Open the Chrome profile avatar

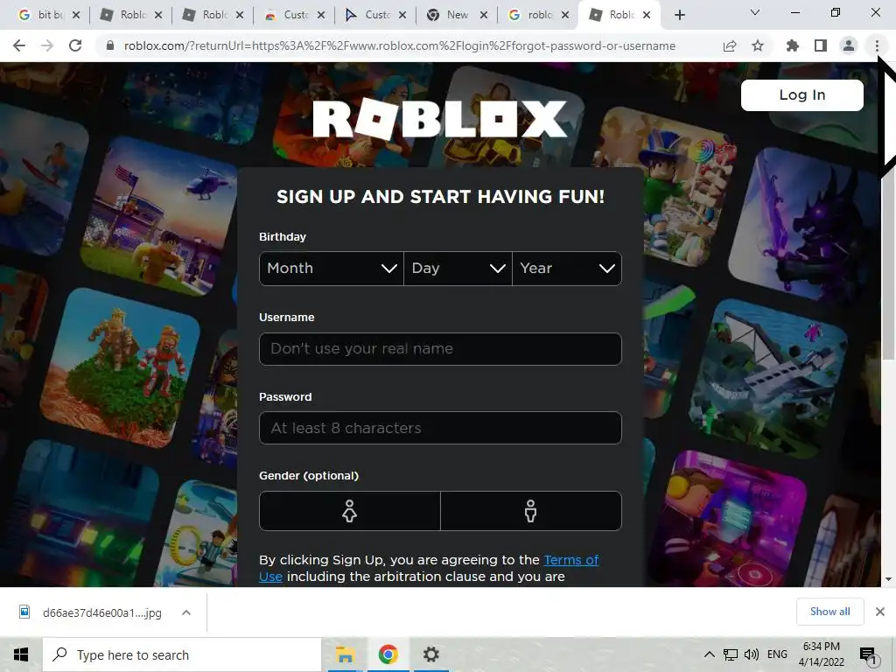tap(849, 45)
